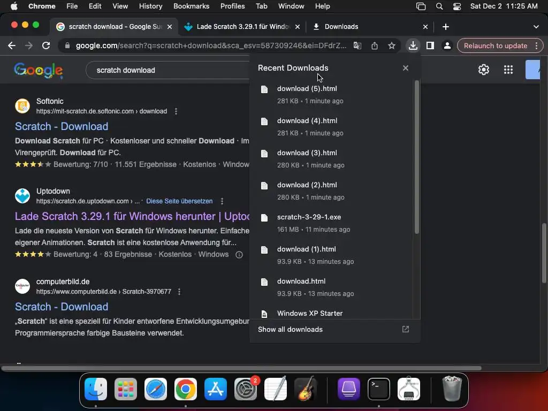Open Terminal from the Dock

tap(379, 389)
